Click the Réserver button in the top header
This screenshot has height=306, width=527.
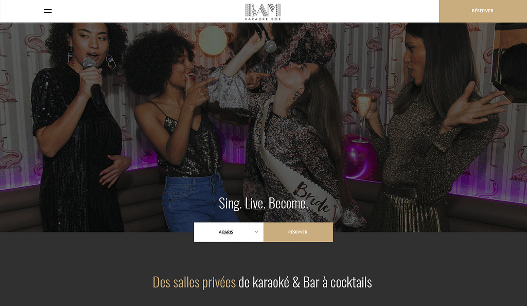click(483, 11)
